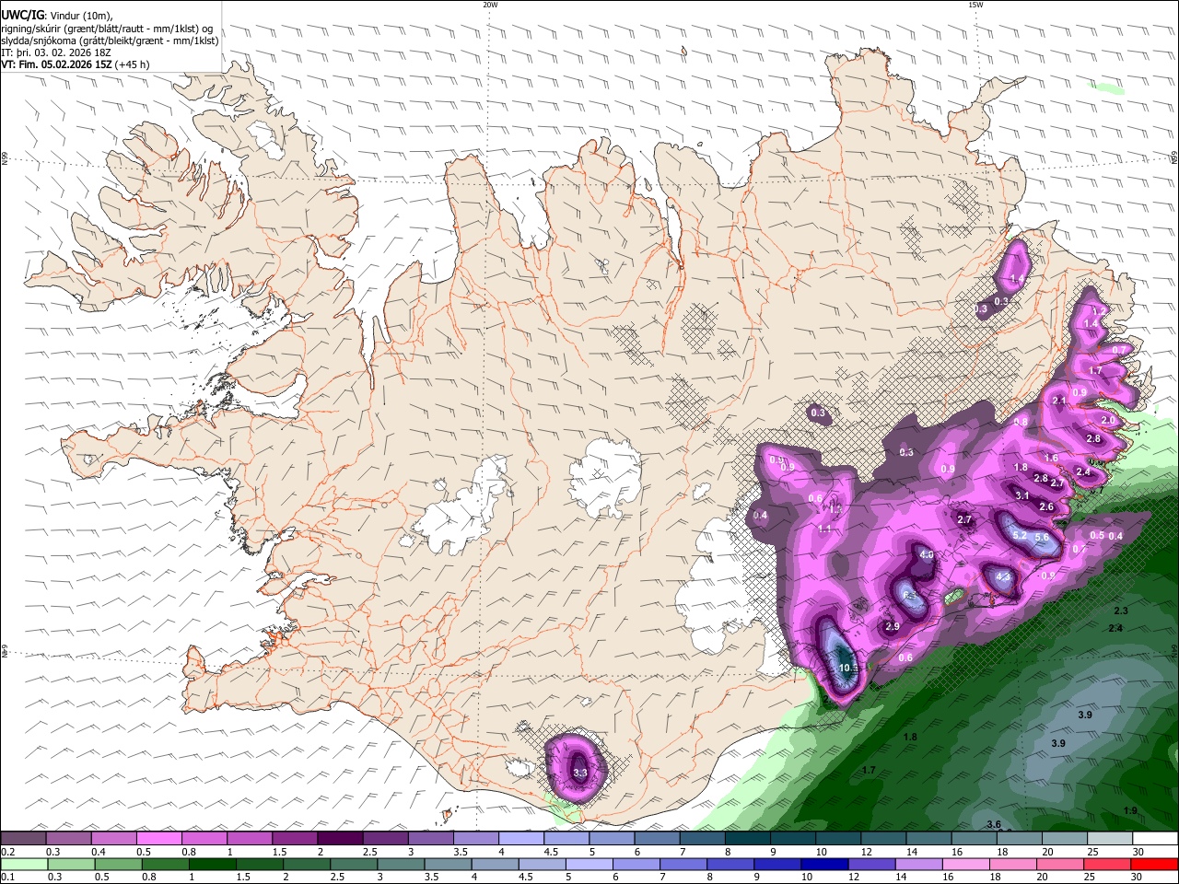
Task: Pick snow legend swatch between 2 and 2.5
Action: (x=339, y=838)
